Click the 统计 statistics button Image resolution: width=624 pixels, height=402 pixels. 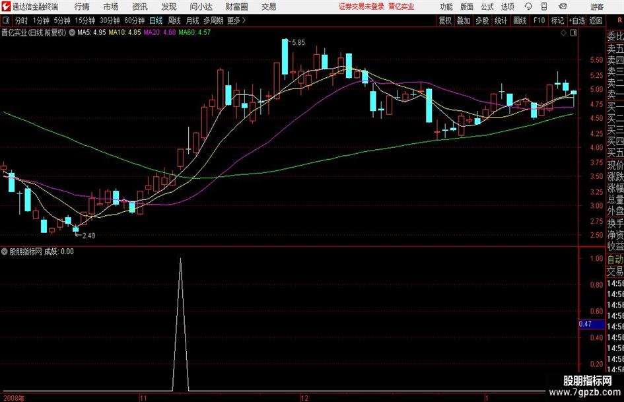(x=501, y=20)
